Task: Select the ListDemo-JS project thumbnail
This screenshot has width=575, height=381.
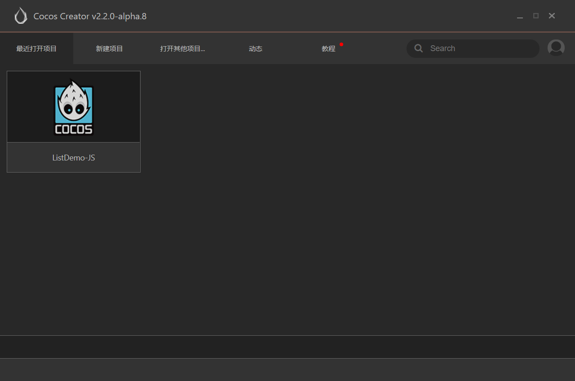Action: coord(74,107)
